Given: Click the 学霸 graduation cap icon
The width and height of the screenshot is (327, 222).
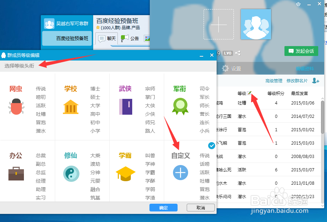Looking at the screenshot, I should tap(125, 173).
